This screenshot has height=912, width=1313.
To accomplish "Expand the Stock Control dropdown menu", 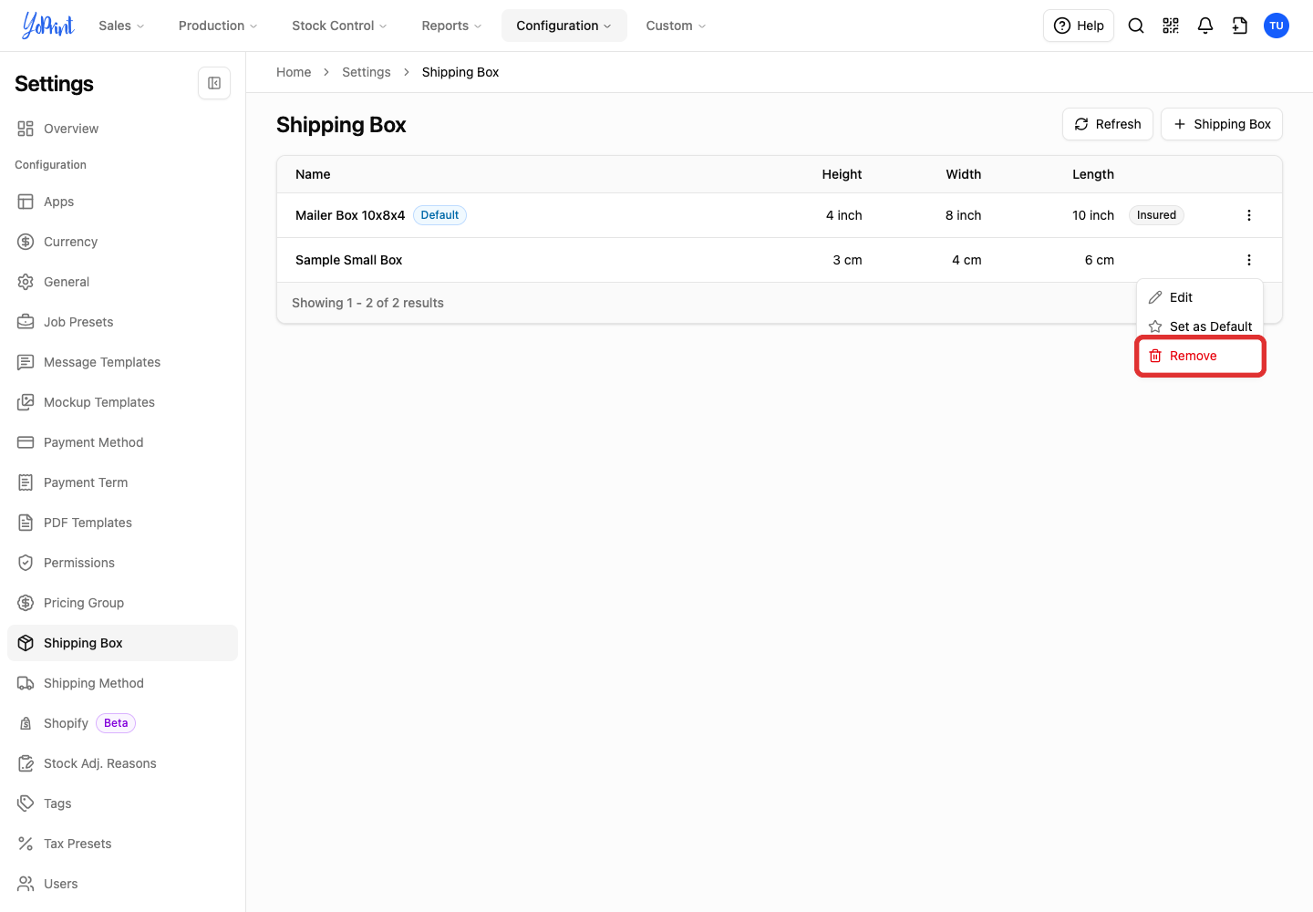I will click(x=339, y=26).
